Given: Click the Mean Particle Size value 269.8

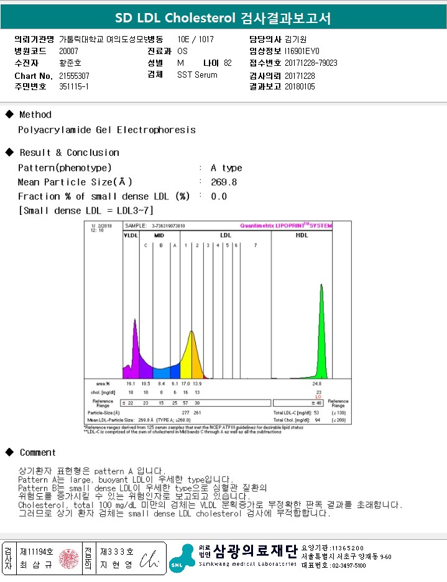Looking at the screenshot, I should 224,182.
